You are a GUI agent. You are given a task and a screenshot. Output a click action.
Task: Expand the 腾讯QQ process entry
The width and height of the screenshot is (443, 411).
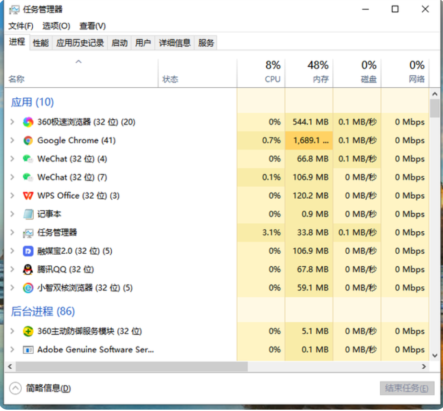13,270
